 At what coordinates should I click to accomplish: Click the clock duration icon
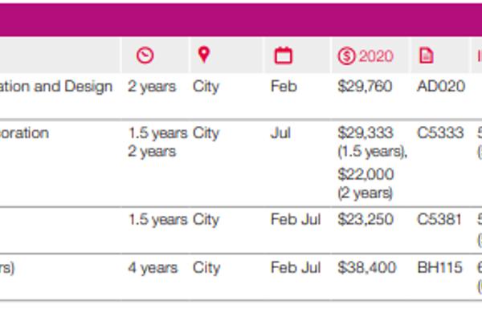click(145, 55)
